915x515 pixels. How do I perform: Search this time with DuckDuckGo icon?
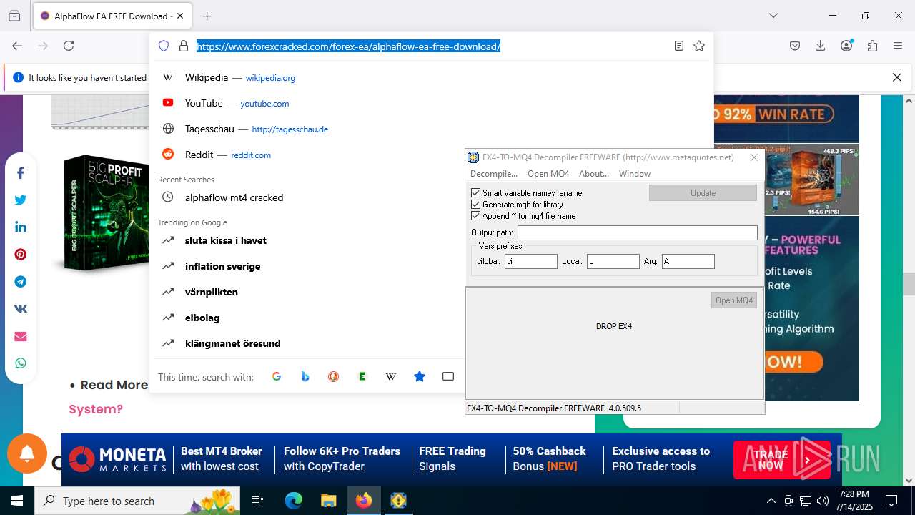(x=334, y=376)
